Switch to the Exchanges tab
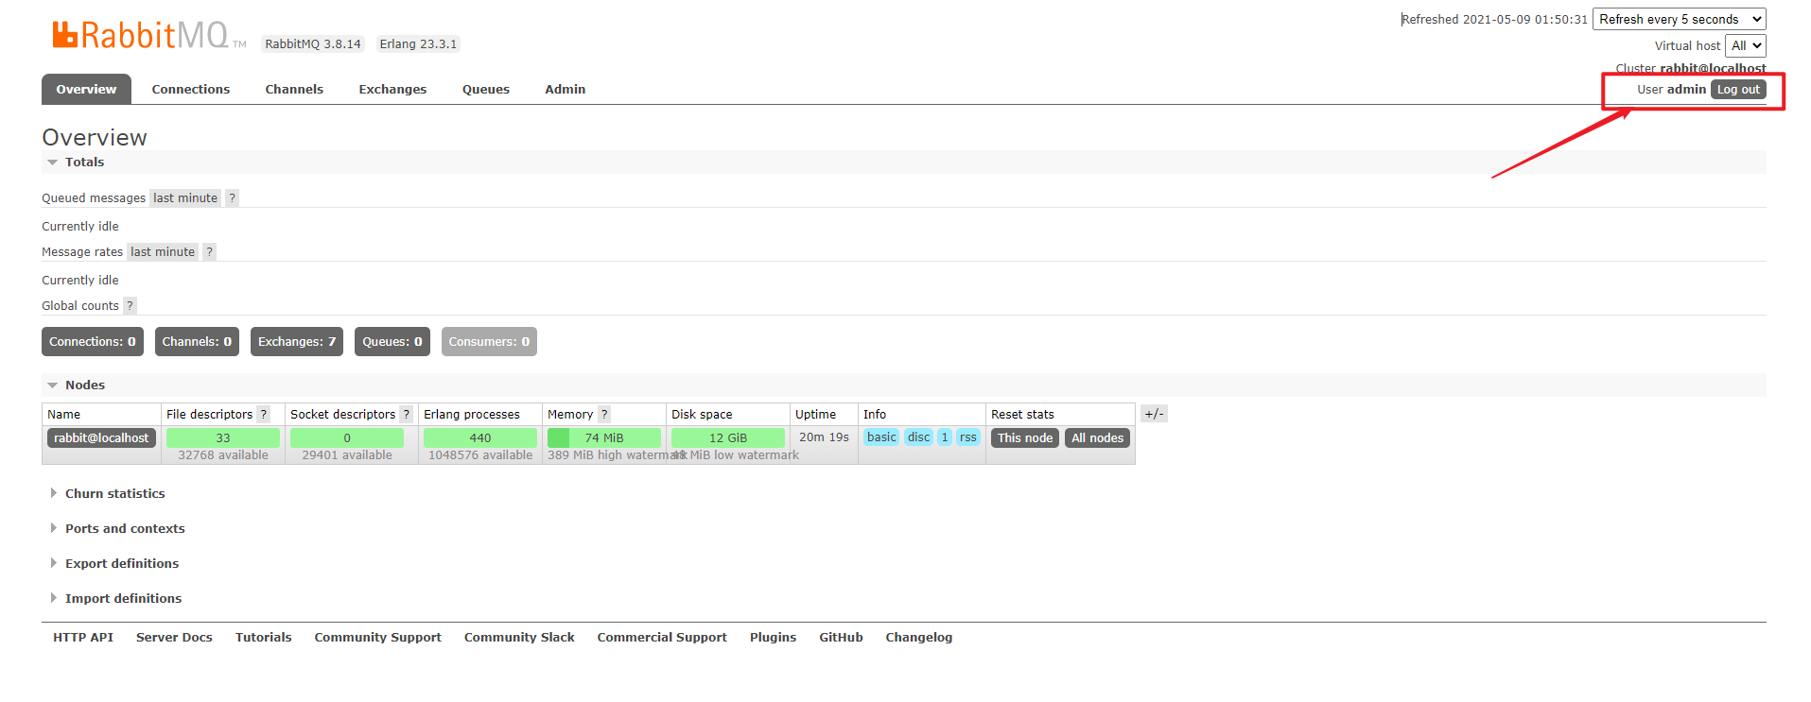 [x=392, y=89]
